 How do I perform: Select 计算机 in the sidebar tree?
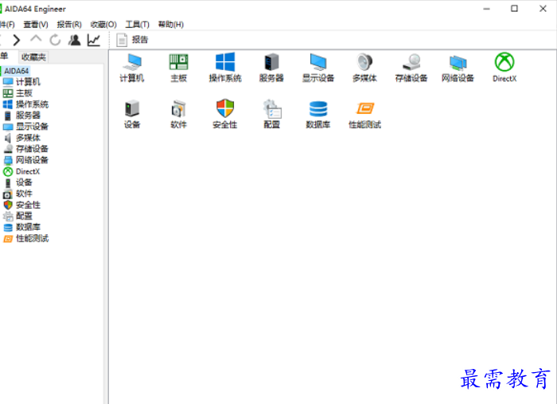[x=21, y=82]
